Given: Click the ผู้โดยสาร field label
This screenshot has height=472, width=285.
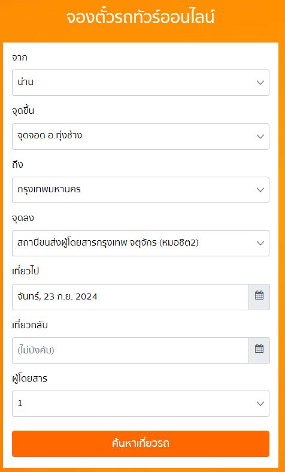Looking at the screenshot, I should (x=29, y=379).
